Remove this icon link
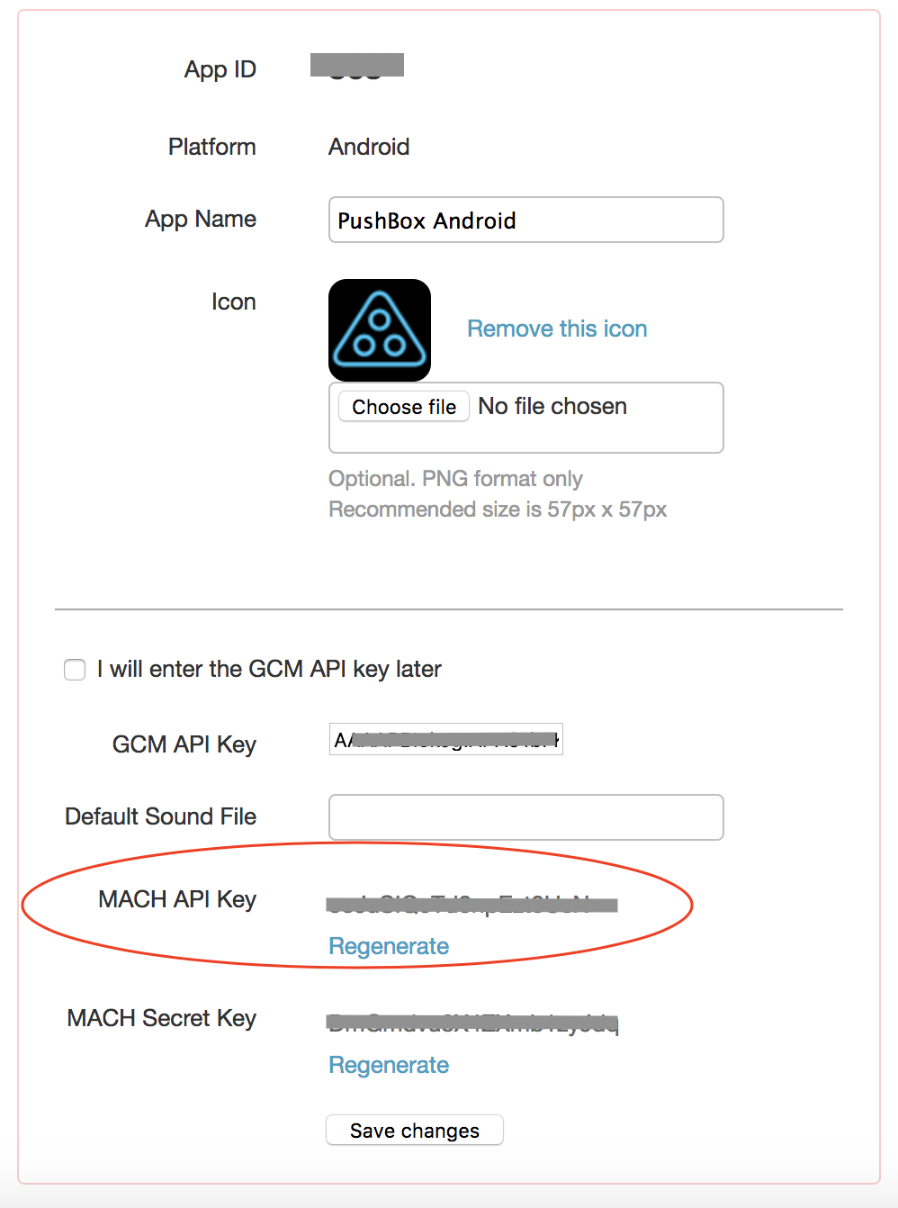898x1208 pixels. click(557, 329)
